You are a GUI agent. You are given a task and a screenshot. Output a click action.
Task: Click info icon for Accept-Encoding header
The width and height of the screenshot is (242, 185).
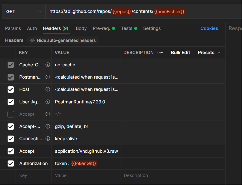click(48, 126)
